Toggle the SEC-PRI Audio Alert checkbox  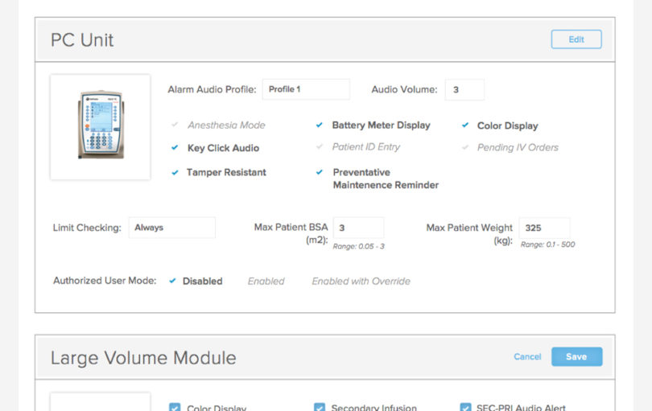(466, 407)
